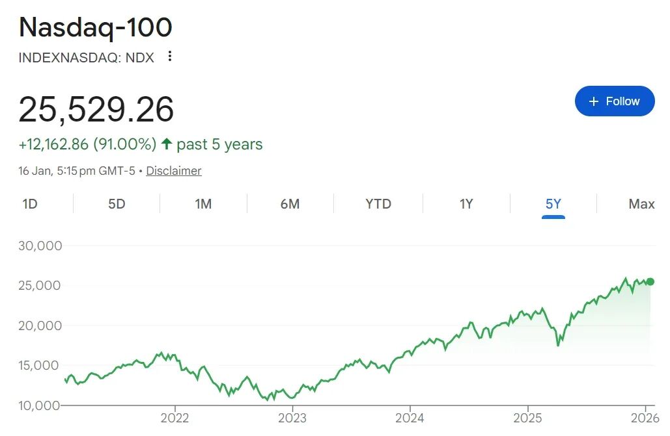Click the green endpoint dot on chart
Image resolution: width=670 pixels, height=436 pixels.
[x=650, y=281]
